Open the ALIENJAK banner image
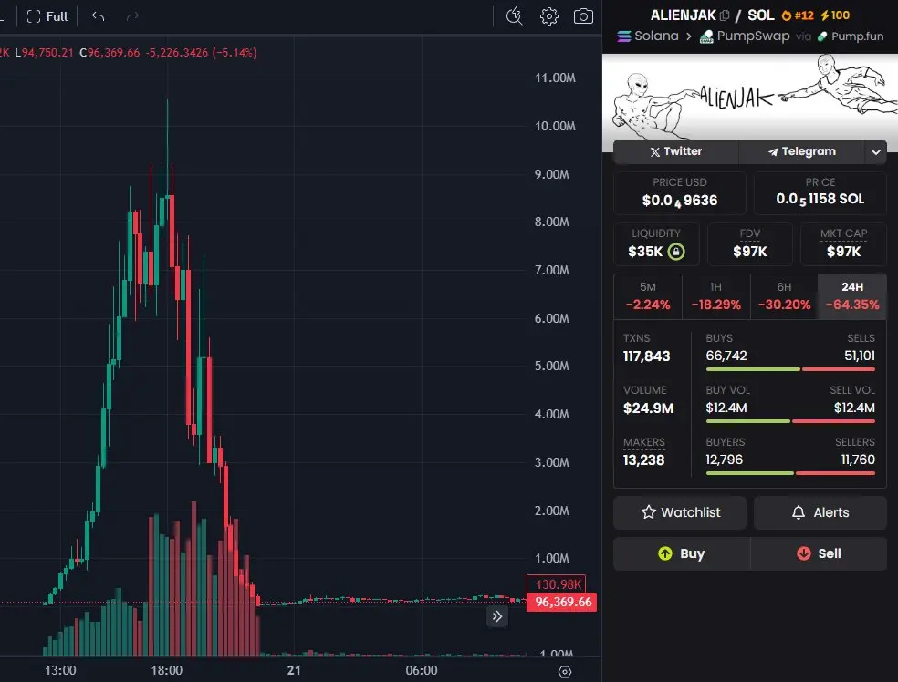The image size is (898, 682). pyautogui.click(x=749, y=98)
